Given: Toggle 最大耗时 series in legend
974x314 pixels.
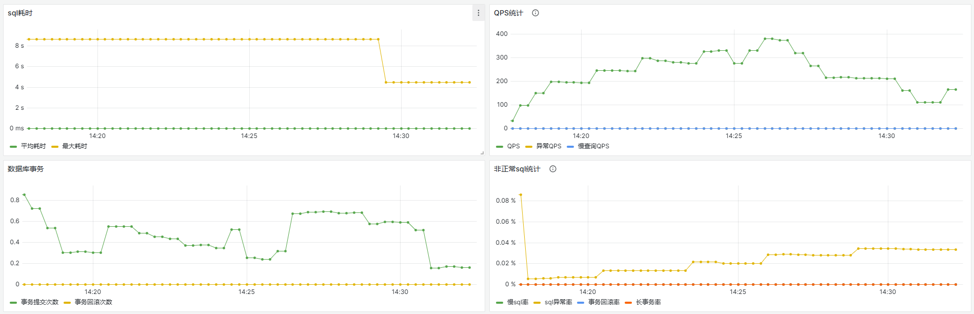Looking at the screenshot, I should tap(74, 146).
